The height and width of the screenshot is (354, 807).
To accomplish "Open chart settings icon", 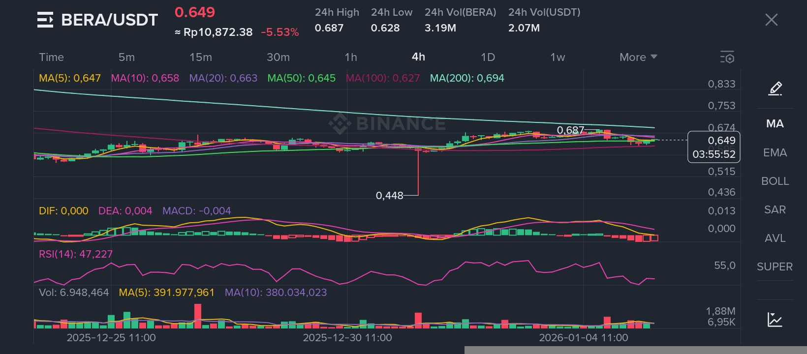I will (x=727, y=57).
